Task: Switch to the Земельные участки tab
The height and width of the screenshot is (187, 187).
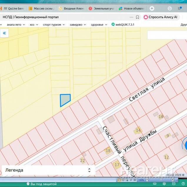Action: click(x=101, y=9)
